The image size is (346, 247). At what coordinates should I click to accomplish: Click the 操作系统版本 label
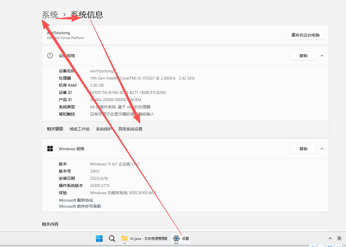pyautogui.click(x=71, y=186)
